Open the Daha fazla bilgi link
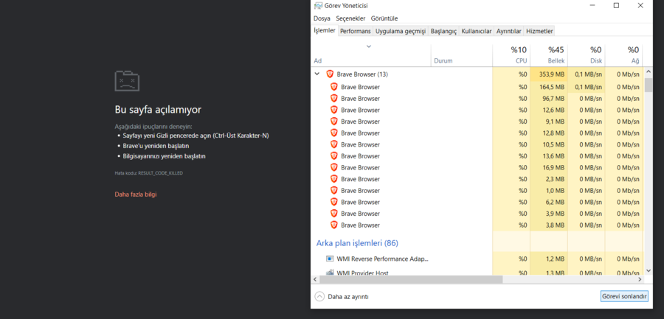The width and height of the screenshot is (664, 319). click(136, 194)
